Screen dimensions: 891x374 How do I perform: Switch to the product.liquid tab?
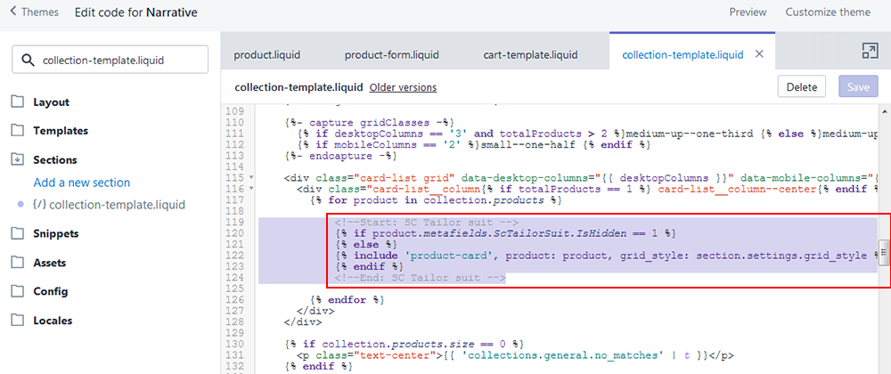click(x=267, y=55)
